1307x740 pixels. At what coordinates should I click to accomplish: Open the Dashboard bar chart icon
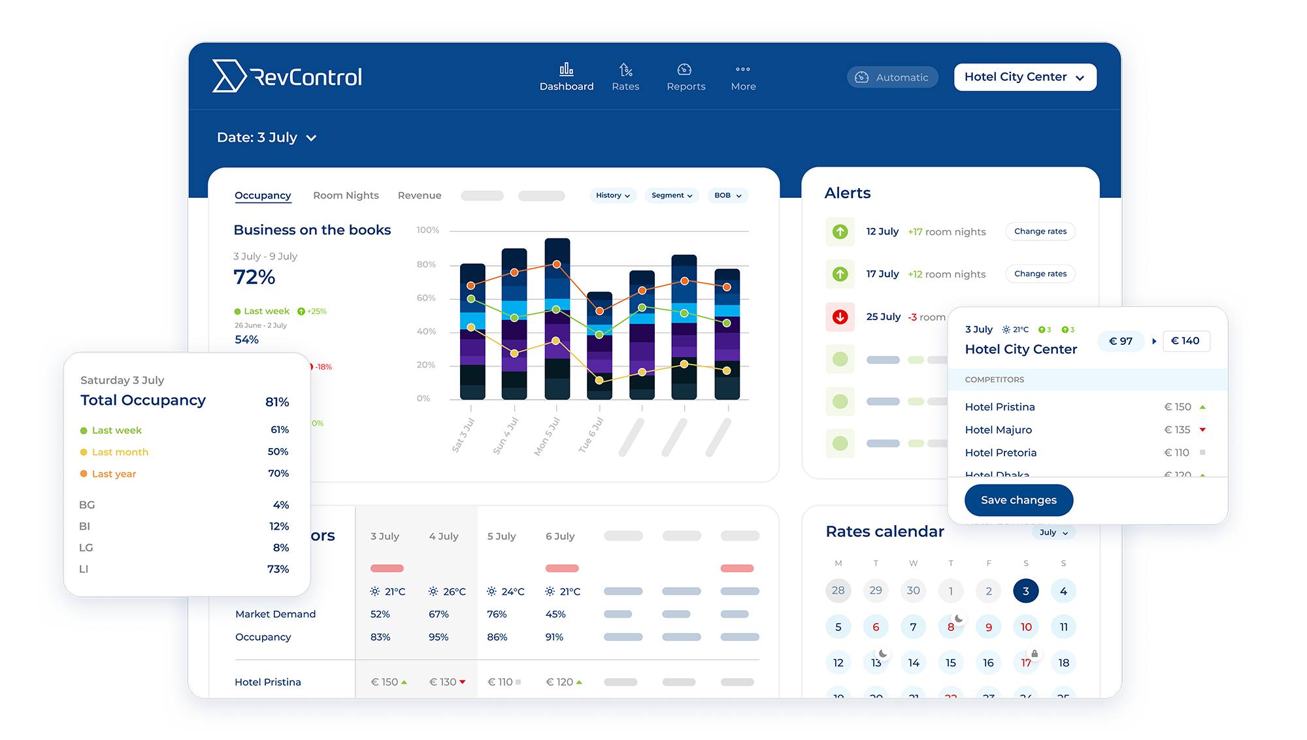tap(566, 69)
